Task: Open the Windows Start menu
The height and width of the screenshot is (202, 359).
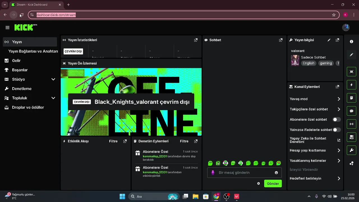Action: pyautogui.click(x=123, y=196)
